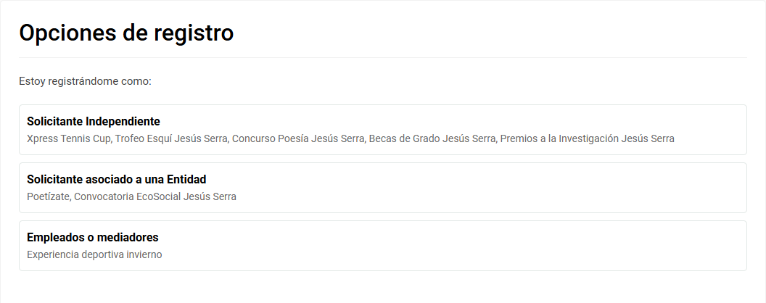Click Concurso Poesía Jesús Serra text
The image size is (766, 303).
(299, 138)
